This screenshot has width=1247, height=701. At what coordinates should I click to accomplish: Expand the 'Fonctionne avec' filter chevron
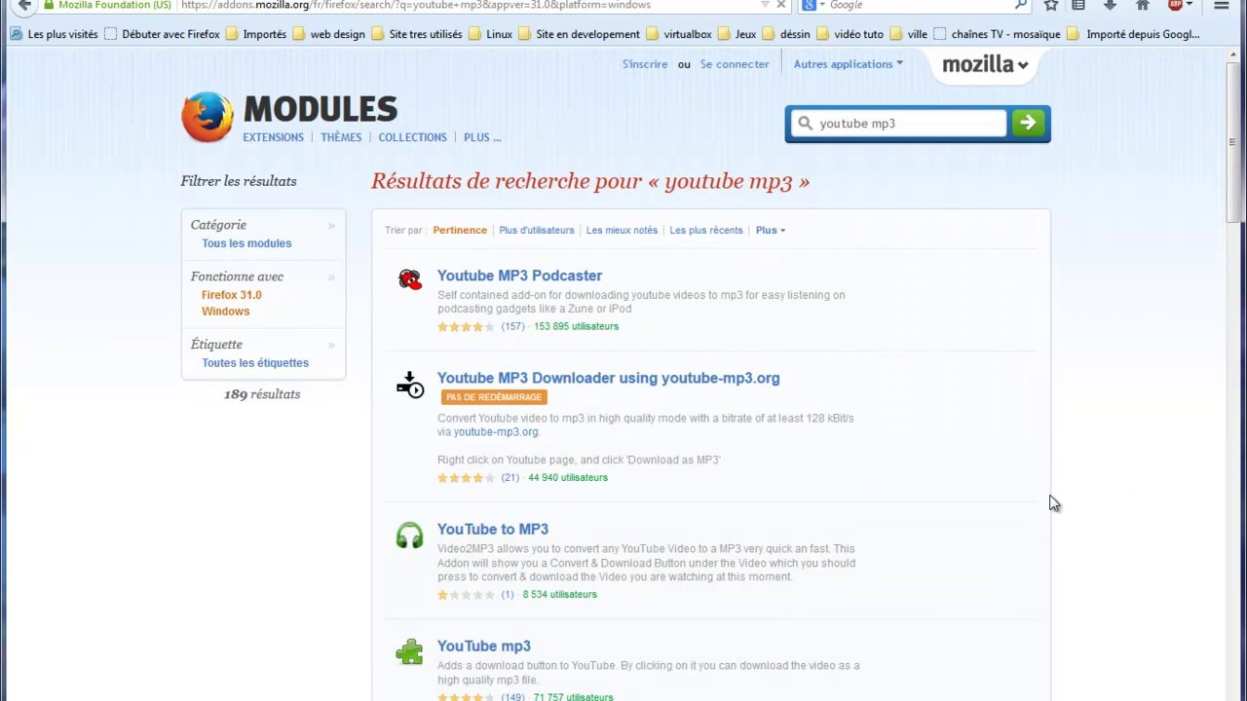(331, 277)
